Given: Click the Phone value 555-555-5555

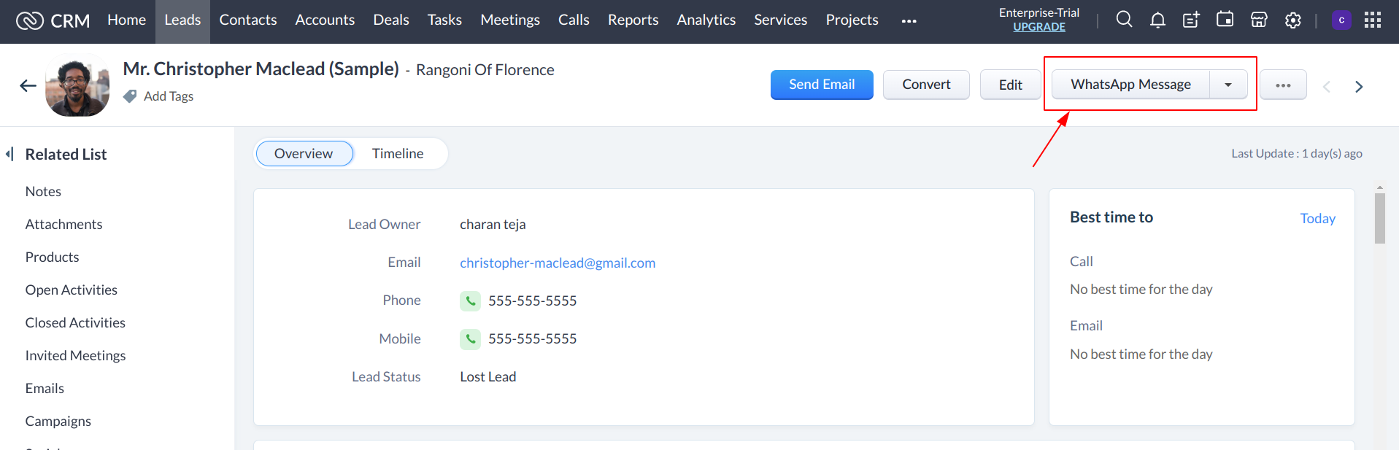Looking at the screenshot, I should click(533, 300).
